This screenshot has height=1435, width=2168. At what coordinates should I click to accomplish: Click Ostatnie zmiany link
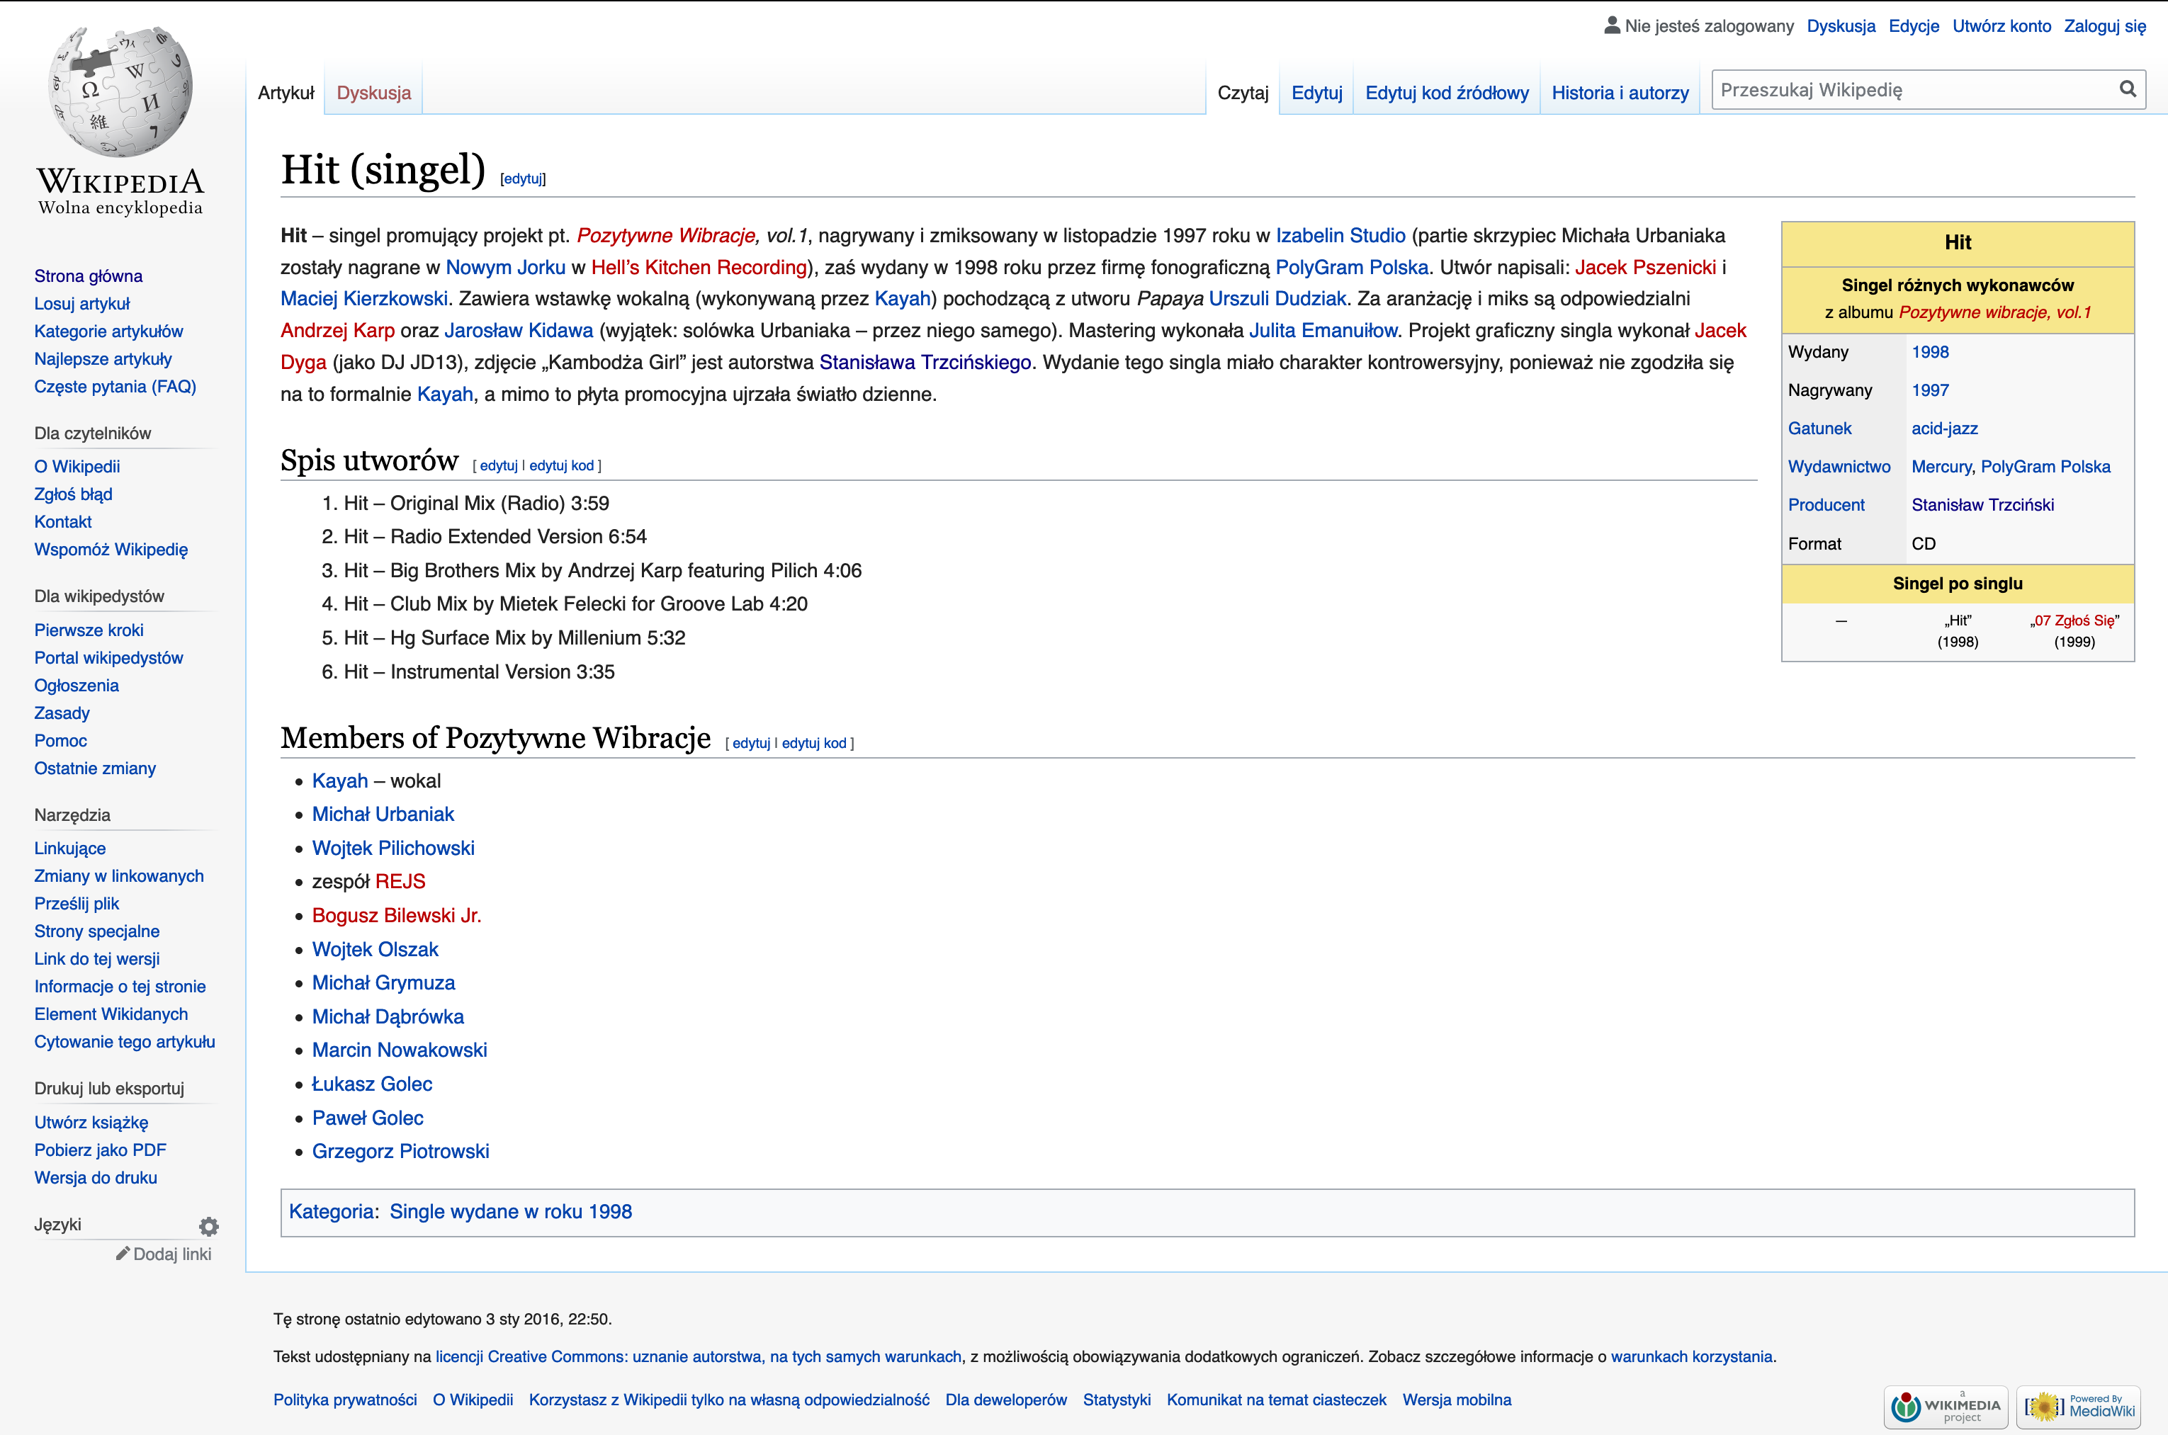pyautogui.click(x=94, y=768)
